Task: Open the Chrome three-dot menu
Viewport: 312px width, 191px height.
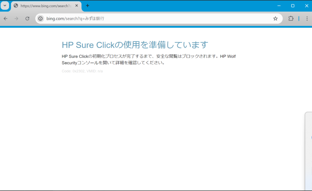Action: [307, 19]
